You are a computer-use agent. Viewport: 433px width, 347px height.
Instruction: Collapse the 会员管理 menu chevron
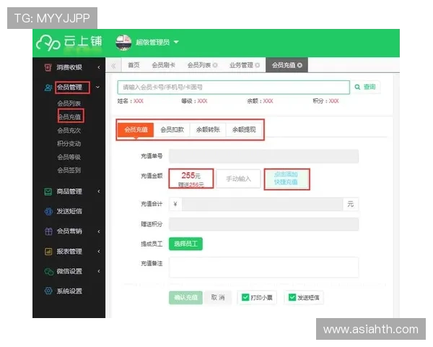click(x=97, y=87)
